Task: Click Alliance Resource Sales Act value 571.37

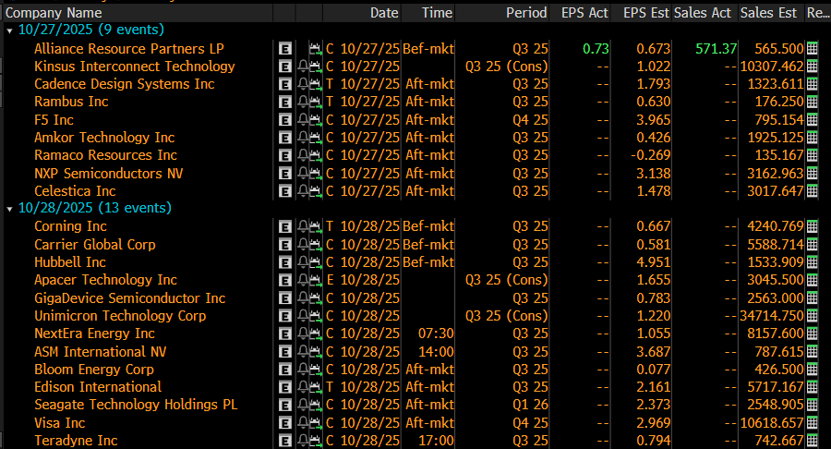Action: (716, 49)
